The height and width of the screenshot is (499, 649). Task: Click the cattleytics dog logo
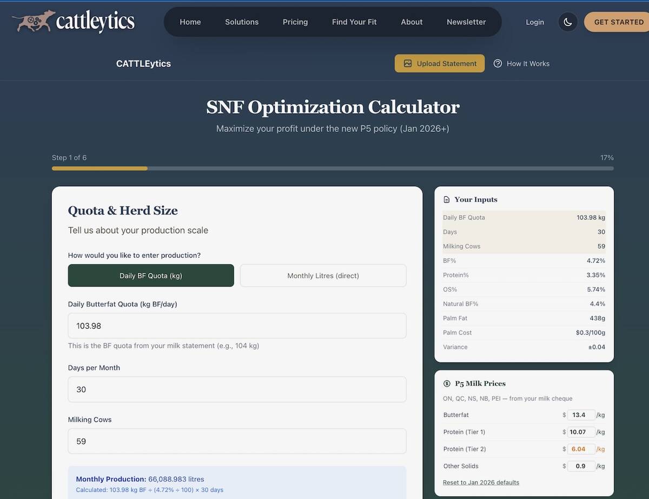(32, 21)
